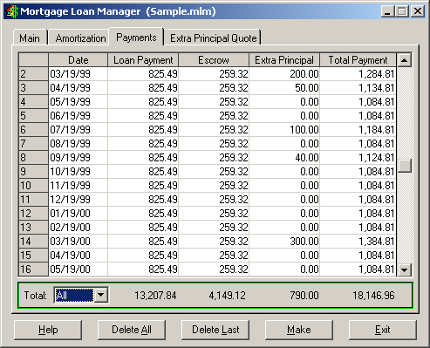The width and height of the screenshot is (430, 348).
Task: Select row header number 8
Action: (x=33, y=158)
